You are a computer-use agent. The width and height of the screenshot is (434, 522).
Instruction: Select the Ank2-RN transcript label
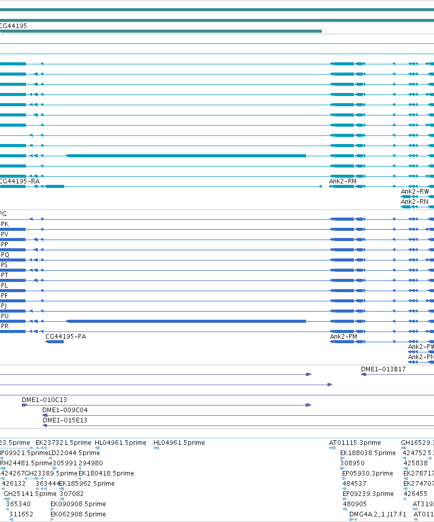pyautogui.click(x=415, y=201)
